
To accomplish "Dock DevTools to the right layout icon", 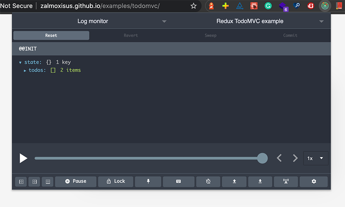I will (x=34, y=182).
